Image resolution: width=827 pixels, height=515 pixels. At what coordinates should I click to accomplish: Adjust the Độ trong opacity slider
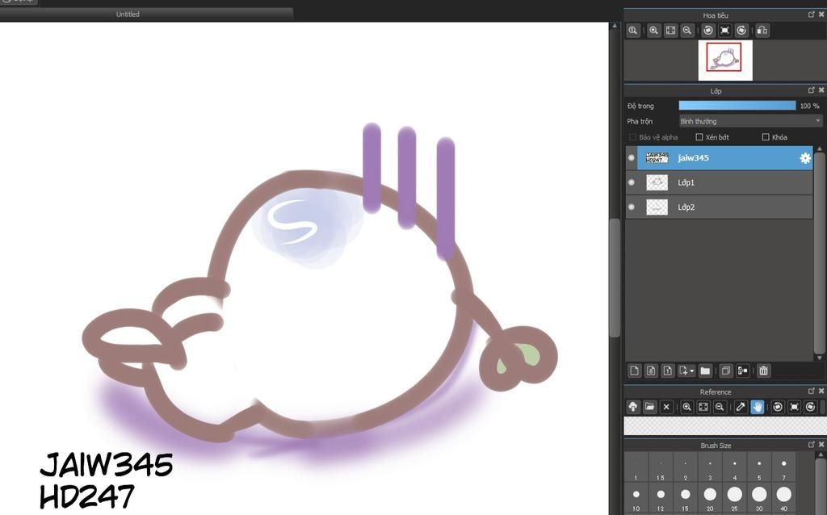[x=737, y=106]
